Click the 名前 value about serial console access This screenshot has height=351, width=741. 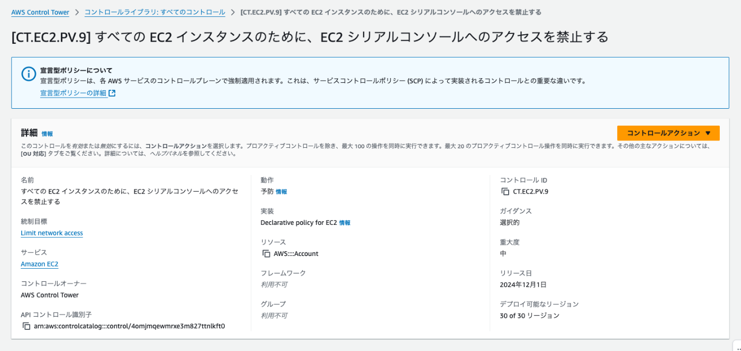click(130, 196)
